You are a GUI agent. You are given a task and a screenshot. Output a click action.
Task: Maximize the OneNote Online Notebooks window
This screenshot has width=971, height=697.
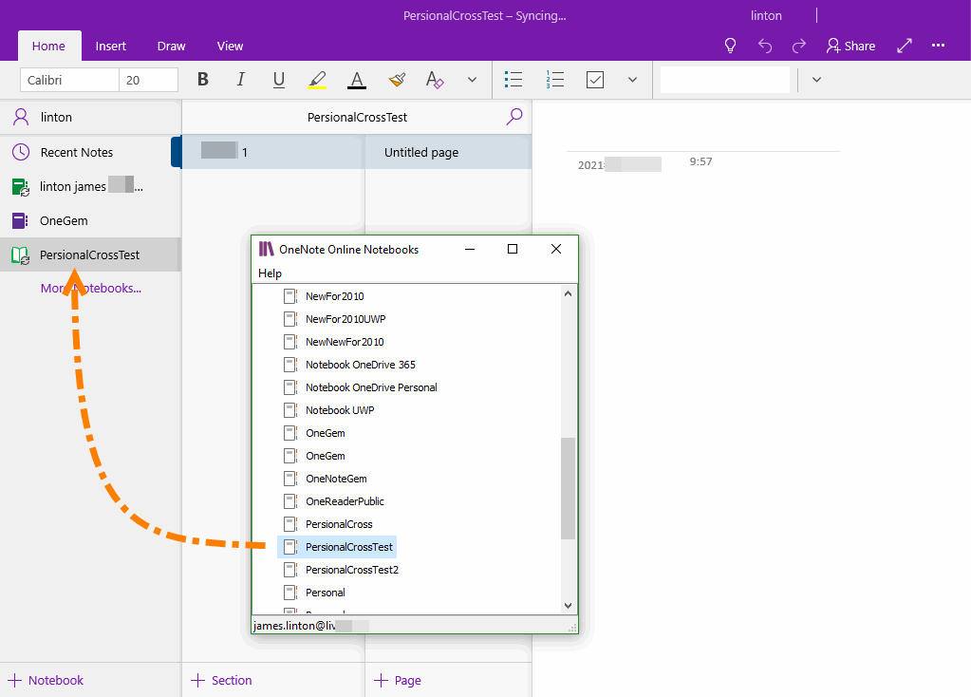pos(513,249)
